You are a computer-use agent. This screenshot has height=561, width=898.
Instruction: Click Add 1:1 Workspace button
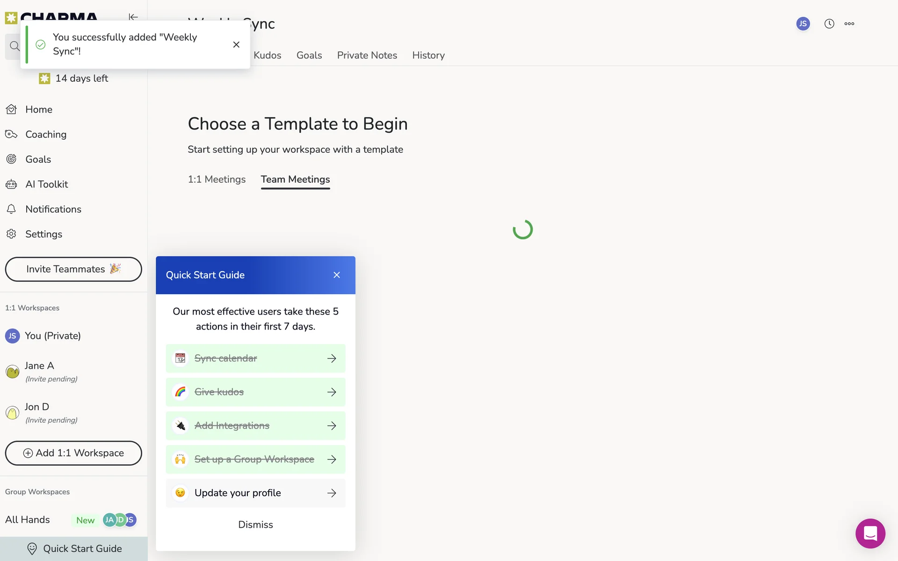pyautogui.click(x=73, y=453)
